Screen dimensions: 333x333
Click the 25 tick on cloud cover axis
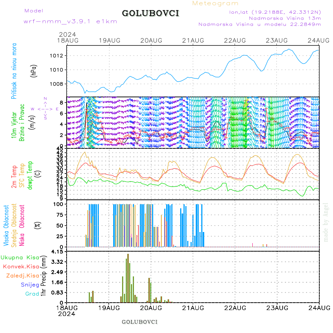tap(60, 236)
